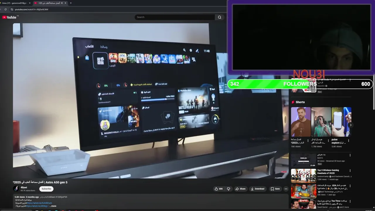Viewport: 375px width, 211px height.
Task: Click the webcam overlay window
Action: (301, 37)
